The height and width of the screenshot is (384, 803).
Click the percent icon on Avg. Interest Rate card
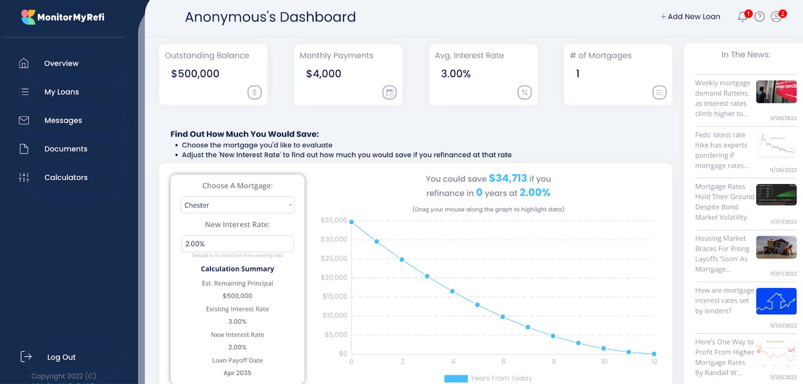[x=524, y=92]
